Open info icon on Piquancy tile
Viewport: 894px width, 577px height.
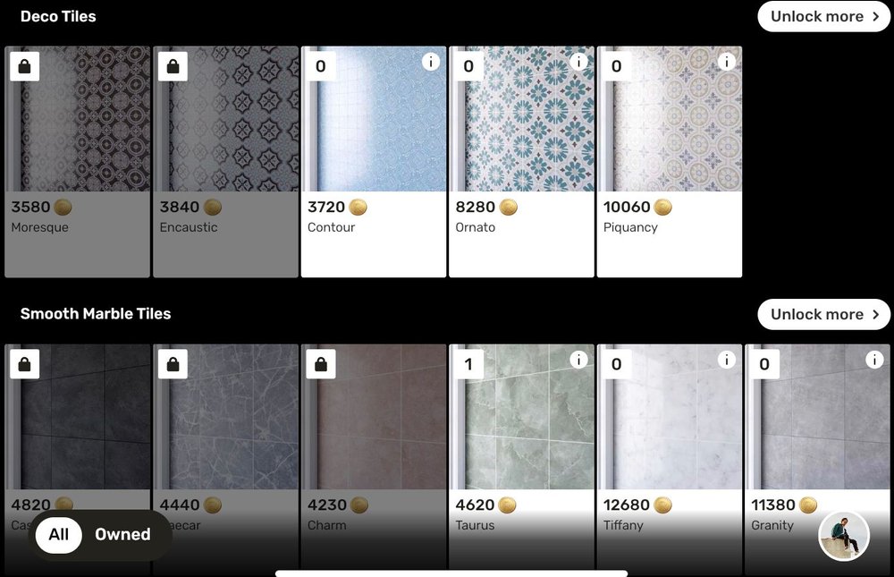pyautogui.click(x=726, y=62)
